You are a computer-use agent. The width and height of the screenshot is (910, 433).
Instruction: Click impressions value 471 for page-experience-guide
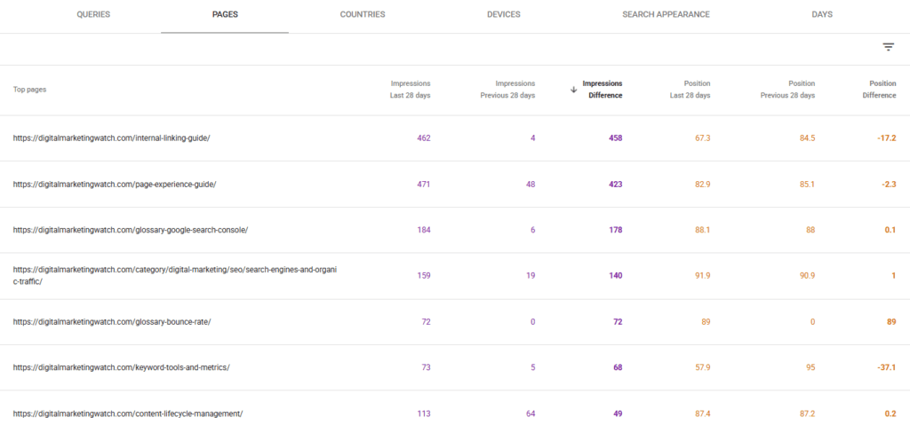424,185
